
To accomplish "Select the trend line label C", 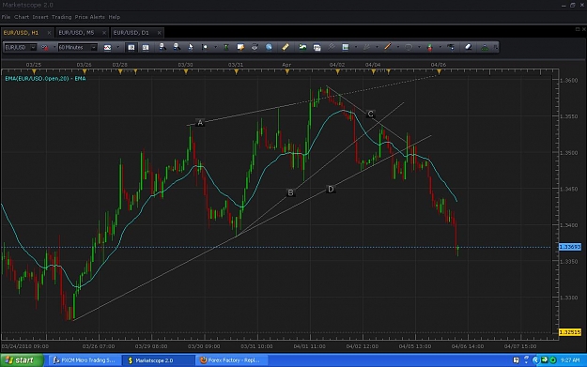I will (x=370, y=114).
